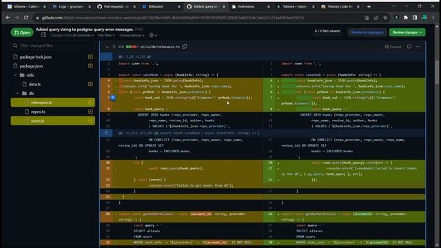Screen dimensions: 441x248
Task: Click the site lock icon in address bar
Action: (x=37, y=18)
